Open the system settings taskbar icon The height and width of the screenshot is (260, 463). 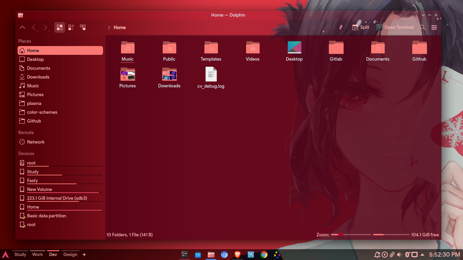point(185,255)
